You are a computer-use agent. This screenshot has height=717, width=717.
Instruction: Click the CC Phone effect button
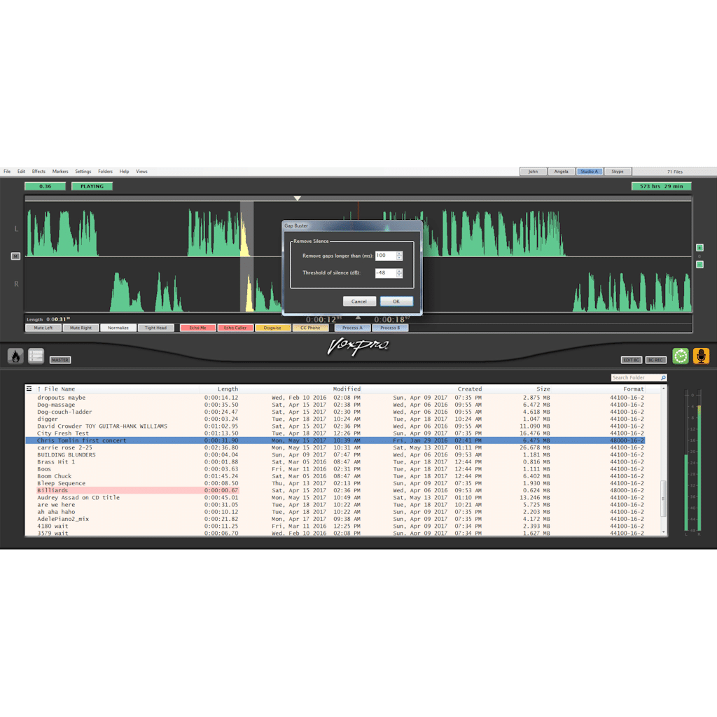pyautogui.click(x=310, y=328)
